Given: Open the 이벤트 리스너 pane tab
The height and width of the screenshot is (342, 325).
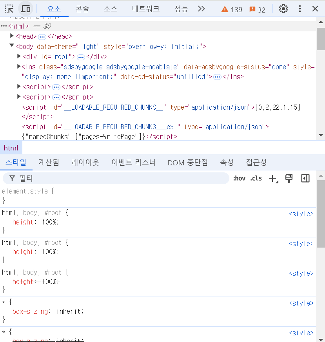Looking at the screenshot, I should tap(133, 162).
